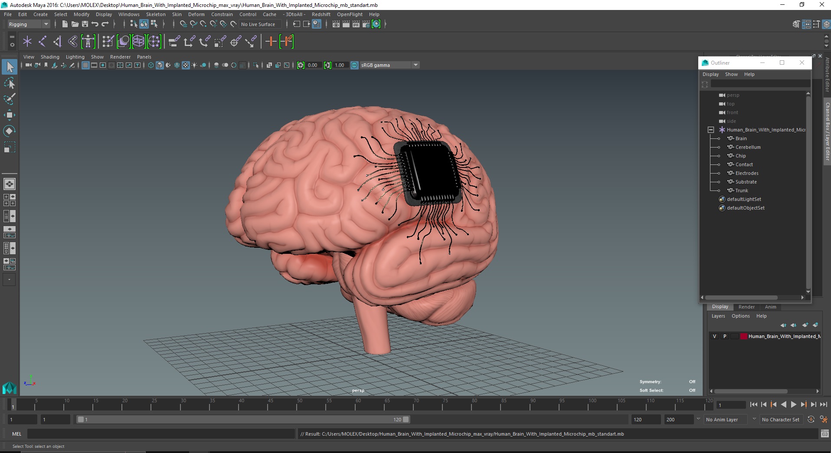Activate the Lasso select tool
This screenshot has height=453, width=831.
tap(9, 83)
